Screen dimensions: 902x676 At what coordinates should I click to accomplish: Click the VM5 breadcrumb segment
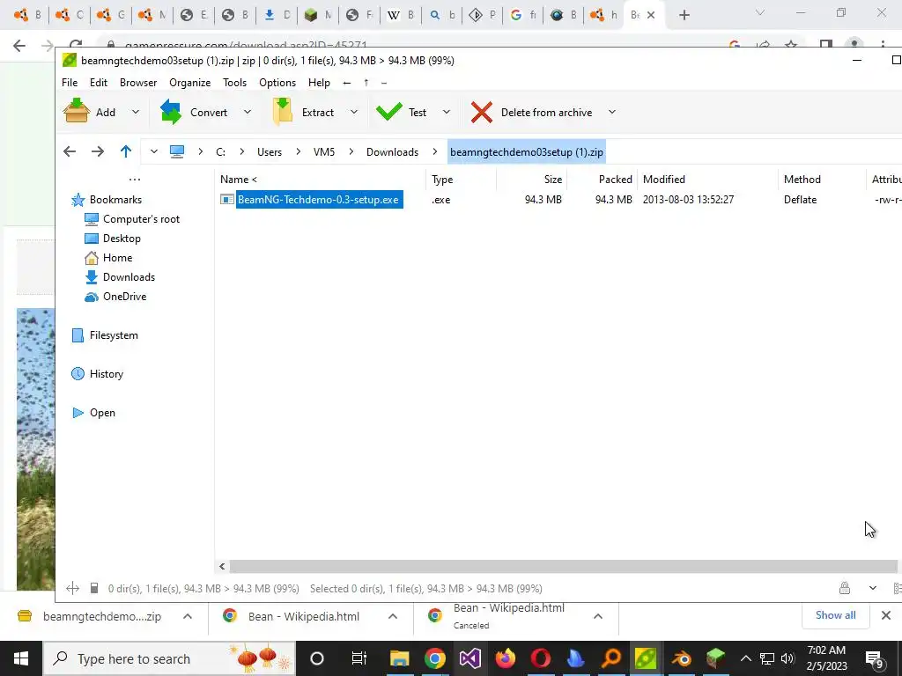[x=324, y=152]
